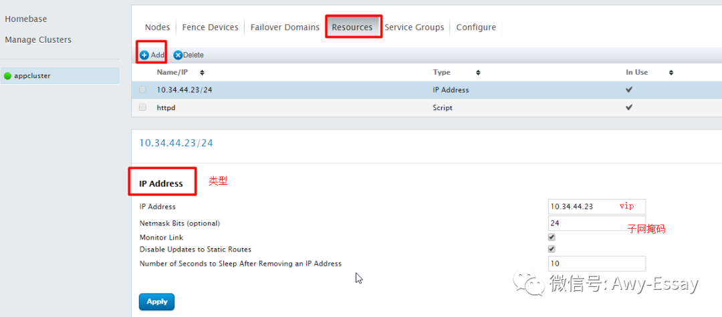The image size is (722, 317).
Task: Click the green appcluster status icon
Action: pyautogui.click(x=8, y=76)
